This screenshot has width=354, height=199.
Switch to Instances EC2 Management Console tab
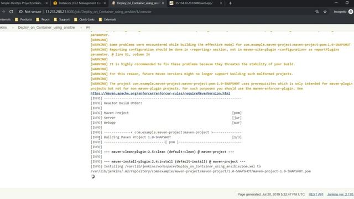pos(77,3)
